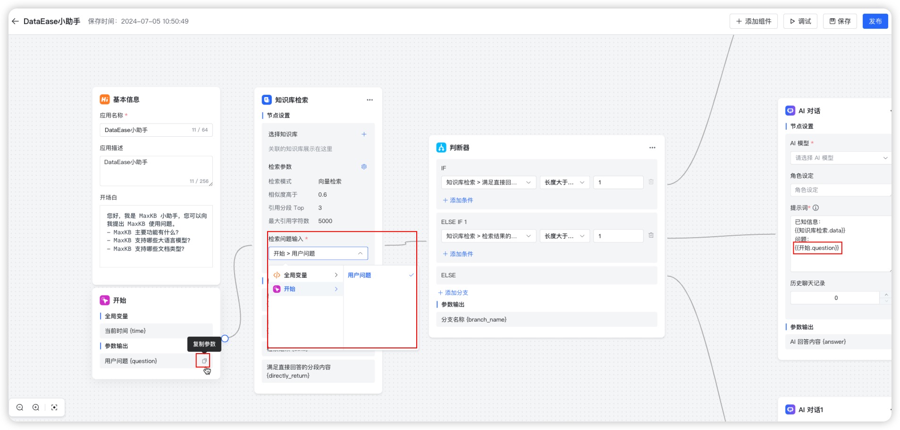Edit the IF condition value field
Screen dimensions: 900x430
[x=618, y=182]
